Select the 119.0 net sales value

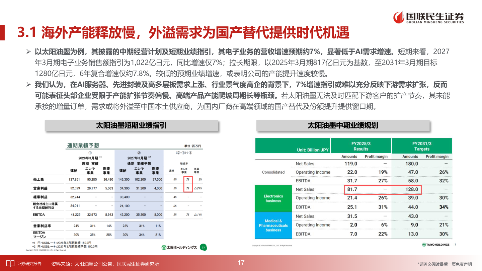pos(351,164)
